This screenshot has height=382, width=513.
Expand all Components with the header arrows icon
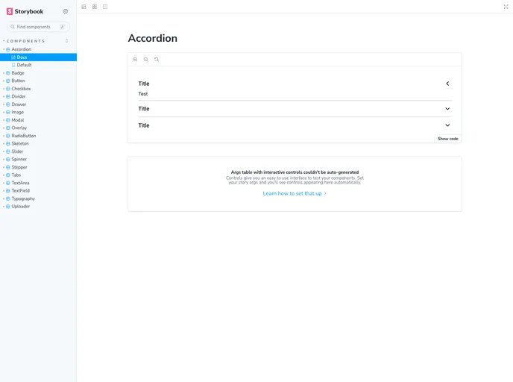67,41
